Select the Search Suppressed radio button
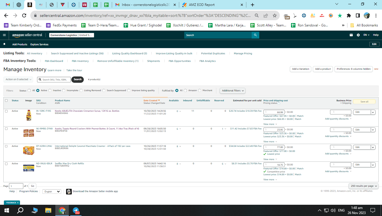This screenshot has width=382, height=216. pos(104,91)
